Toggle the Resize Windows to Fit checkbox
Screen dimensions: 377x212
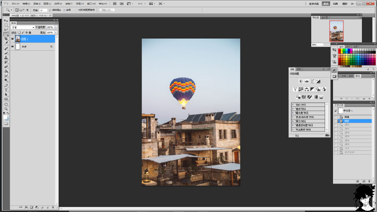pyautogui.click(x=50, y=10)
